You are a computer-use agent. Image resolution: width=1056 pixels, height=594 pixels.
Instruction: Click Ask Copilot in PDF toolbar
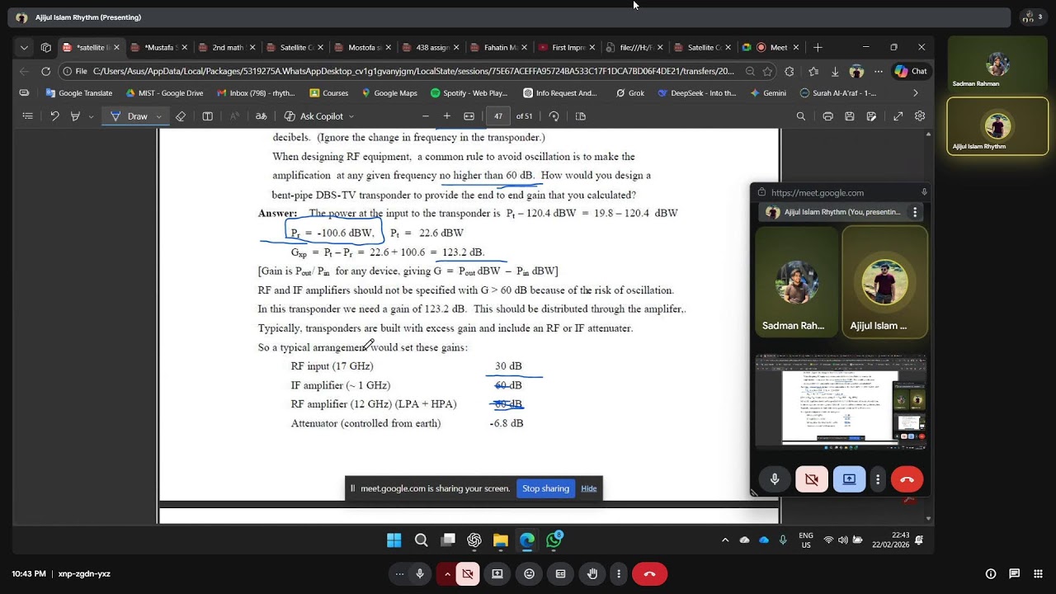point(314,116)
